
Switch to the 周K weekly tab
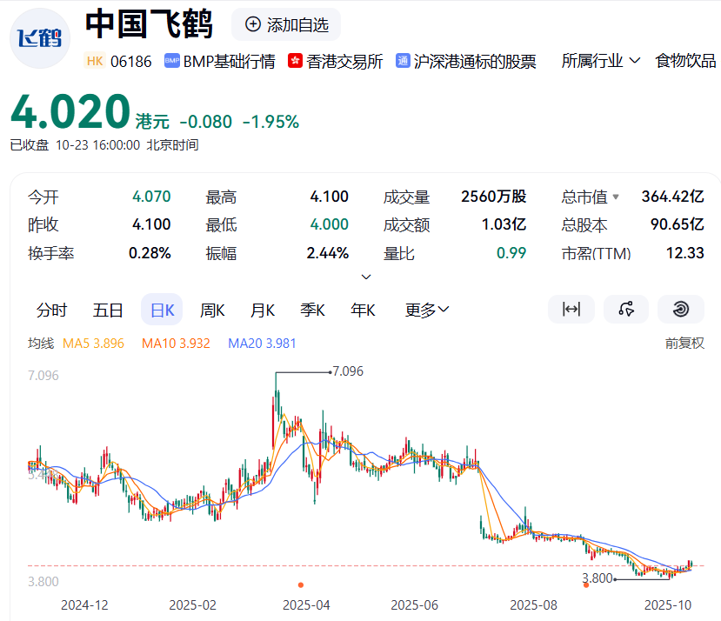coord(211,309)
